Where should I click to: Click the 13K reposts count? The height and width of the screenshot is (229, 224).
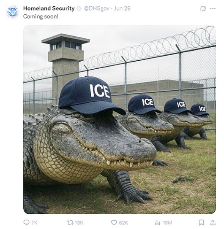point(79,223)
